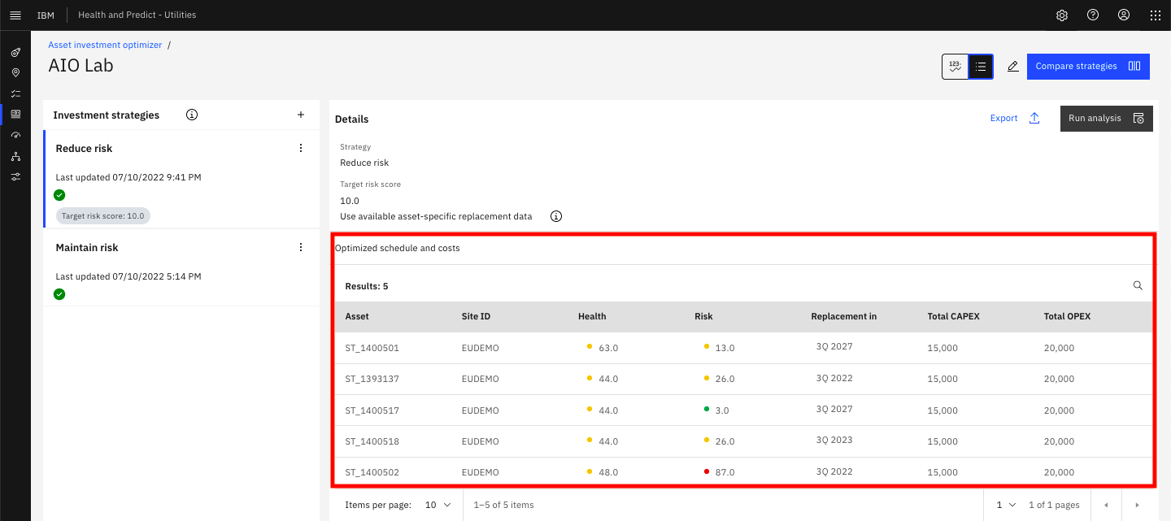Select the Reduce risk strategy card
Screen dimensions: 1171x521
pyautogui.click(x=181, y=180)
